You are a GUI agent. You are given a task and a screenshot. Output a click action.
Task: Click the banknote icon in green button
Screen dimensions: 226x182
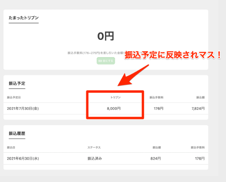[100, 61]
